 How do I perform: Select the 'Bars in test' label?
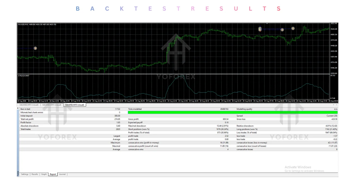pyautogui.click(x=25, y=109)
